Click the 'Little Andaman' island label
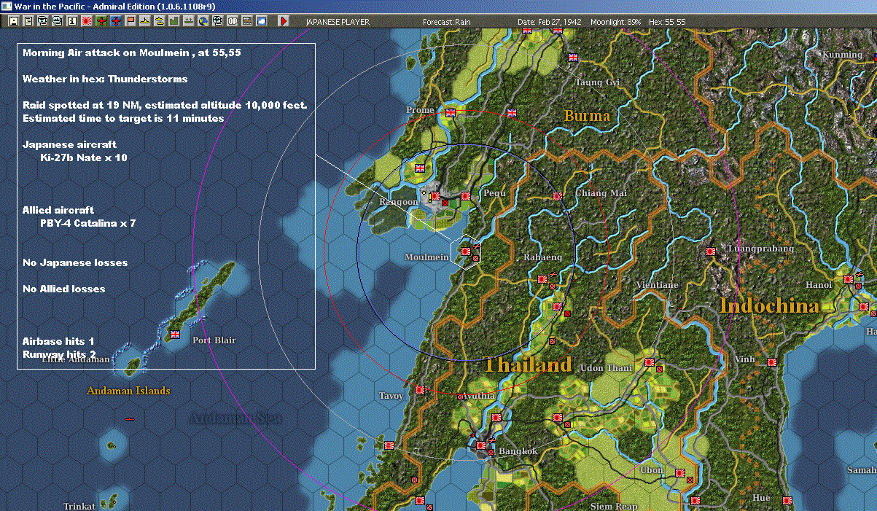The width and height of the screenshot is (877, 511). tap(76, 359)
